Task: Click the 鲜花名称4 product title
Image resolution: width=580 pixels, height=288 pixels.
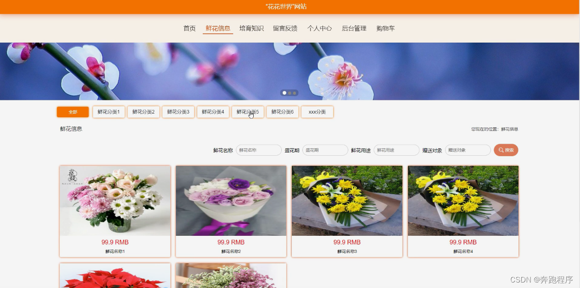Action: [x=463, y=251]
